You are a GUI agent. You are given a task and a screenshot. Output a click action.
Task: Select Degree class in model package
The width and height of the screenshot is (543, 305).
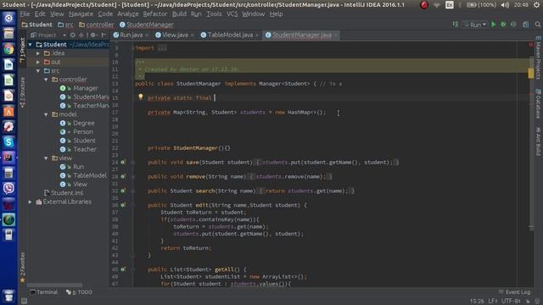pyautogui.click(x=77, y=123)
